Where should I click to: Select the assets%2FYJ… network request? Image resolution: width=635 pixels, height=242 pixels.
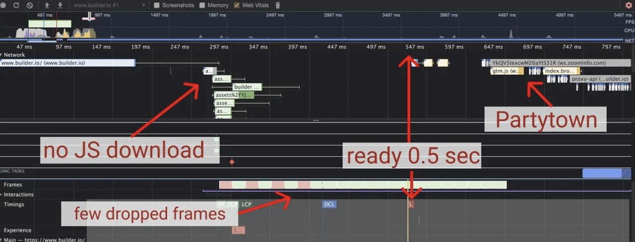point(234,95)
